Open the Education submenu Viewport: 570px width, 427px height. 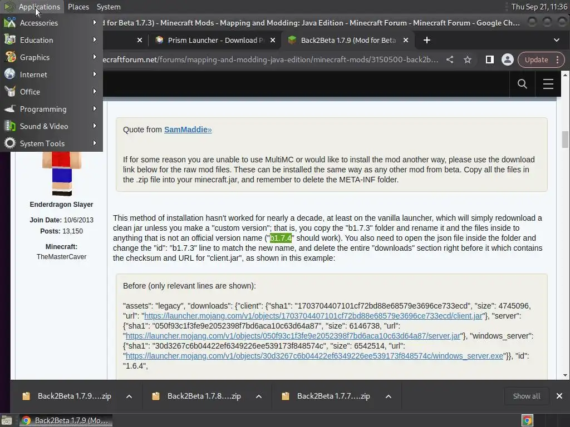51,40
